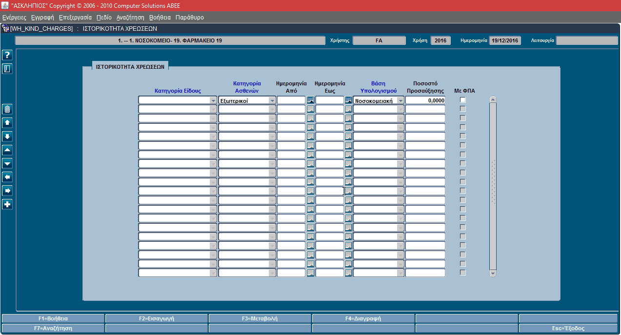Click the table vertical scrollbar thumb
Screen dimensions: 621x335
point(493,186)
